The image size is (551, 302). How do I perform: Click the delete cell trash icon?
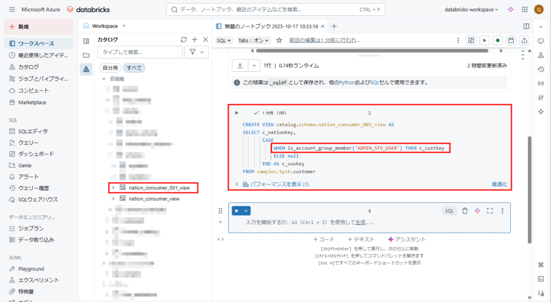(465, 211)
